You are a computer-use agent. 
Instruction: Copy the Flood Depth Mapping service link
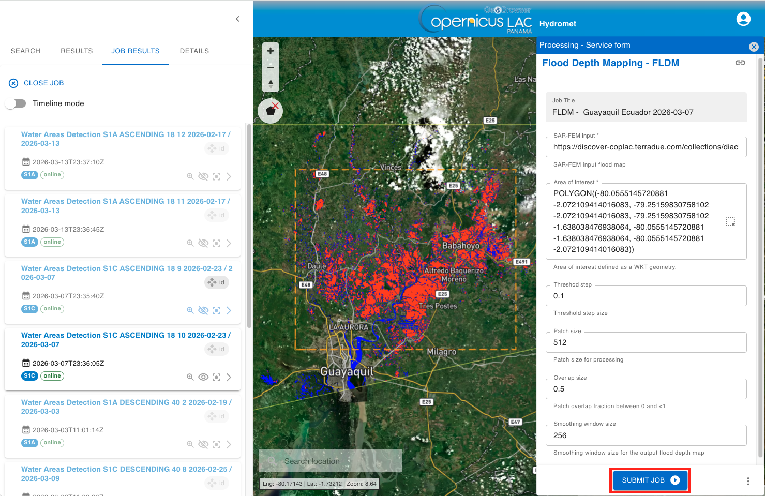click(x=740, y=63)
